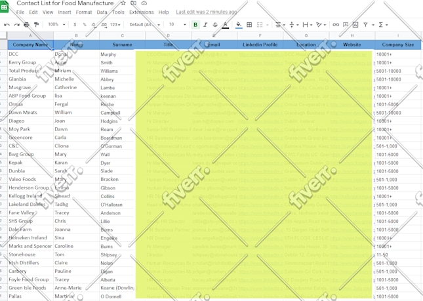
Task: Select column I header
Action: [x=398, y=35]
